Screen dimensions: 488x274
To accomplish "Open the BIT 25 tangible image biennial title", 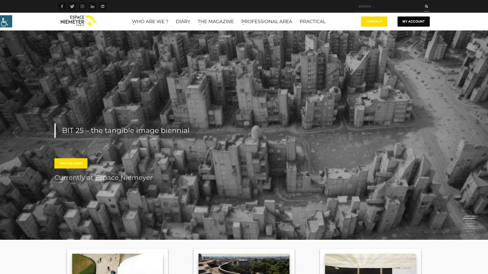I will pyautogui.click(x=126, y=131).
